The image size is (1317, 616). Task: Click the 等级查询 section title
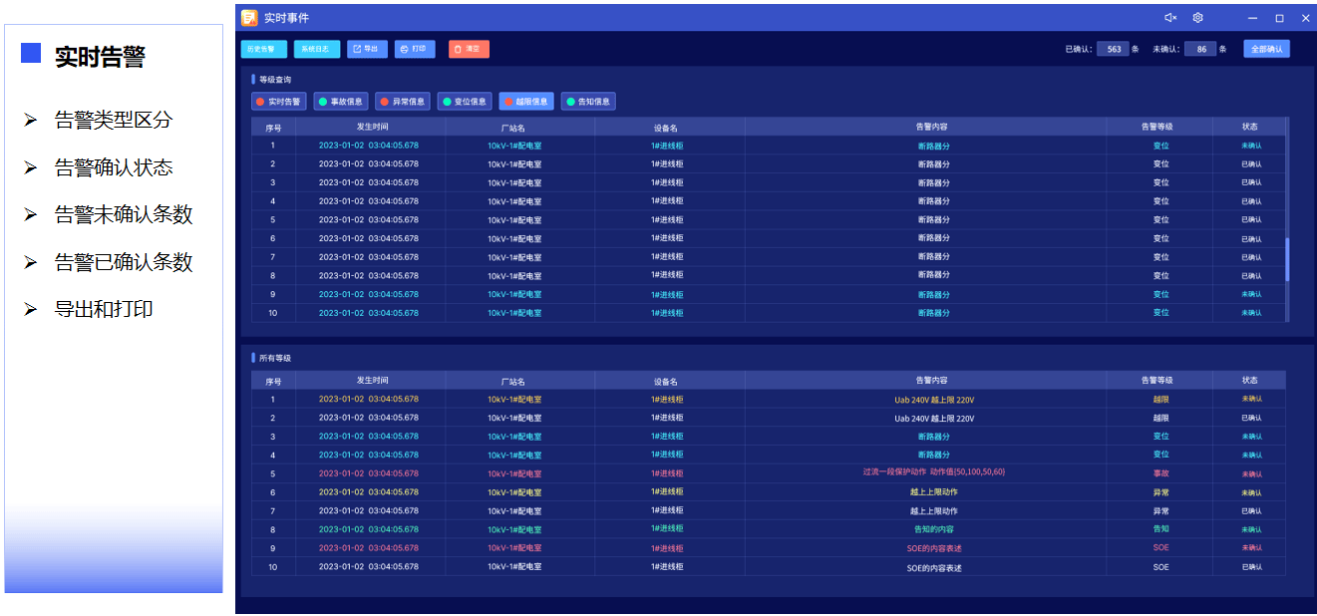tap(275, 79)
